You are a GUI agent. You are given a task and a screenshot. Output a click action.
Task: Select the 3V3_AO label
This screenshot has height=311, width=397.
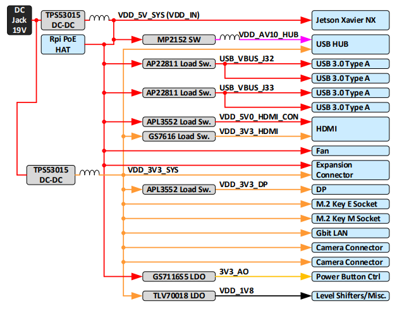234,272
